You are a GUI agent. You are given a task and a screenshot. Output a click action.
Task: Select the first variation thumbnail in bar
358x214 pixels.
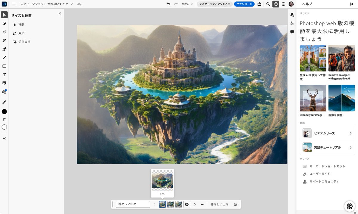pos(162,204)
